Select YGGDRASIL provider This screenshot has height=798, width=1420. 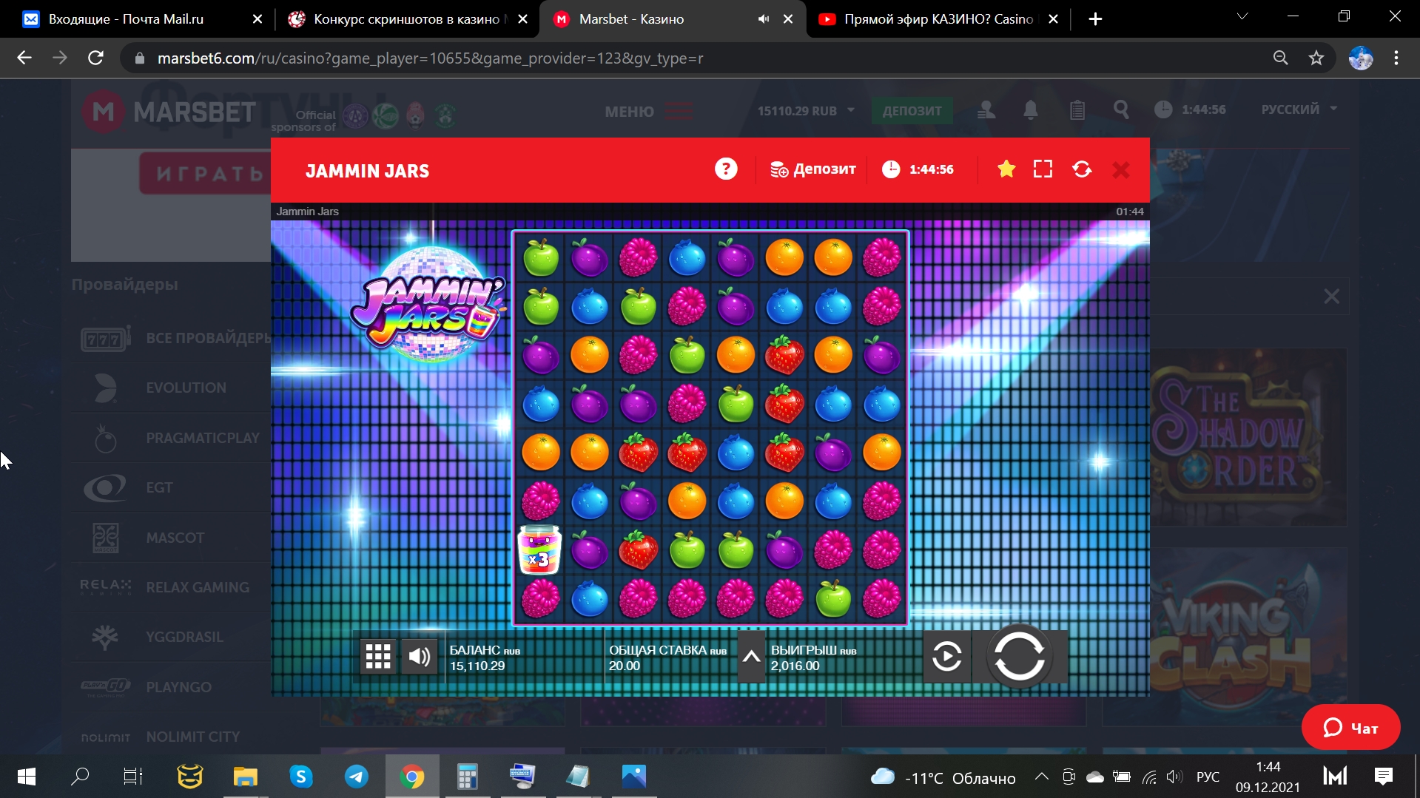click(172, 637)
